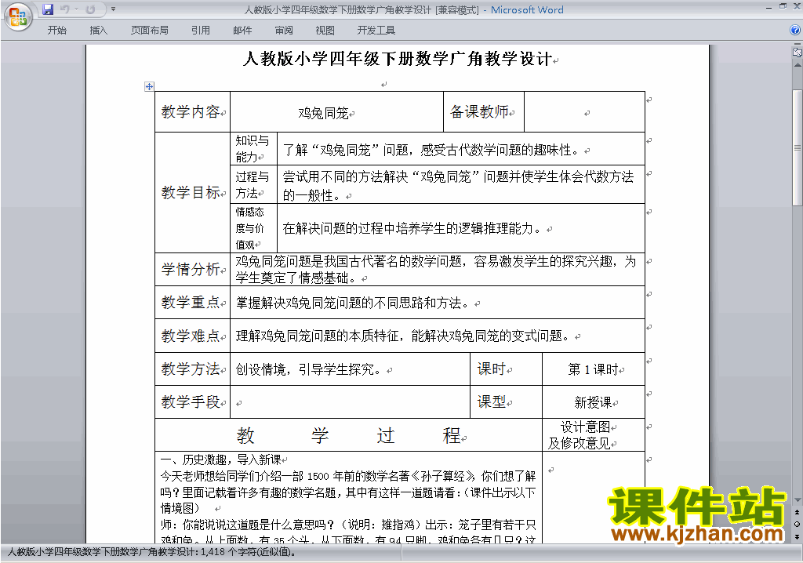Click the vertical scrollbar down arrow
The width and height of the screenshot is (803, 563).
(x=797, y=500)
